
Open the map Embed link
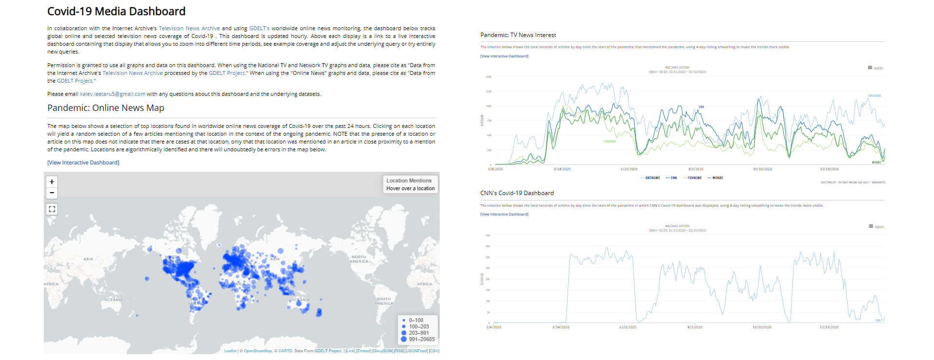[x=363, y=351]
